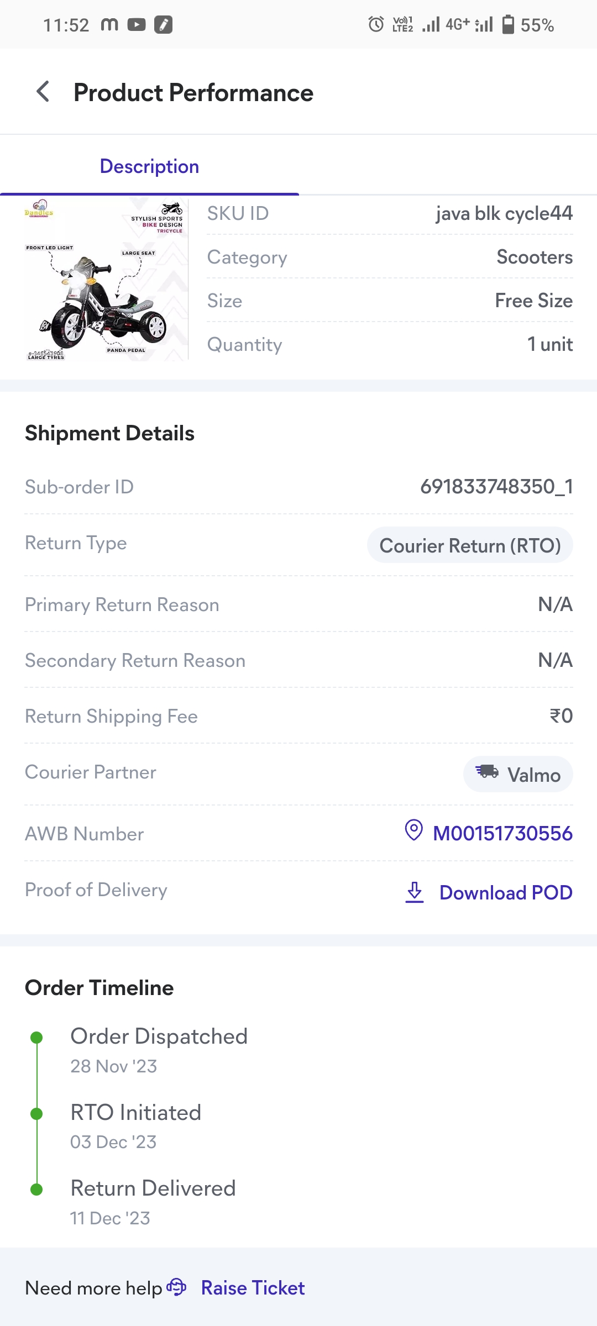Image resolution: width=597 pixels, height=1326 pixels.
Task: Select the Return Delivered timeline marker
Action: pos(37,1189)
